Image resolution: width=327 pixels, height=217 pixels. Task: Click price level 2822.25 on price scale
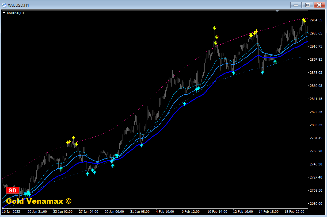[x=316, y=112]
